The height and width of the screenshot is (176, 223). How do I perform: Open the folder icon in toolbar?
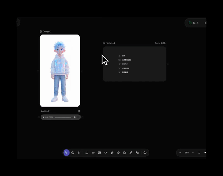[145, 152]
